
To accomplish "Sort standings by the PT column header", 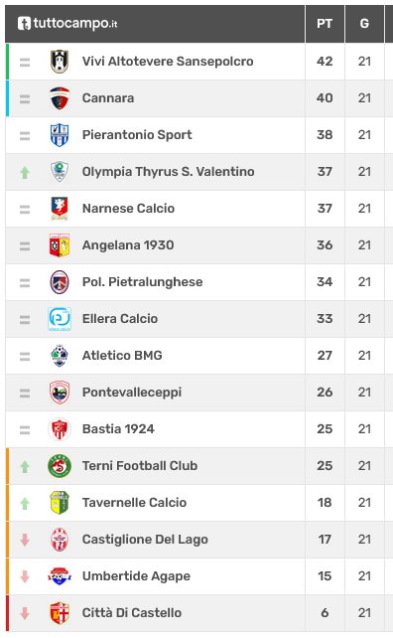I will click(x=325, y=24).
